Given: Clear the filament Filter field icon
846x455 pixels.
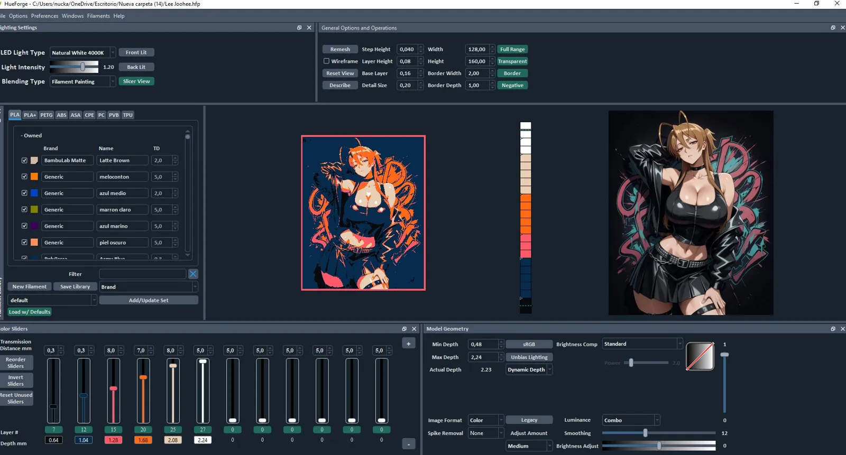Looking at the screenshot, I should click(193, 274).
